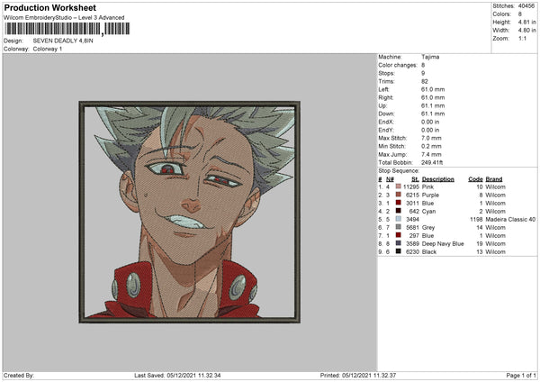
Task: Click stitch count 5681 in Grey row
Action: coord(412,228)
